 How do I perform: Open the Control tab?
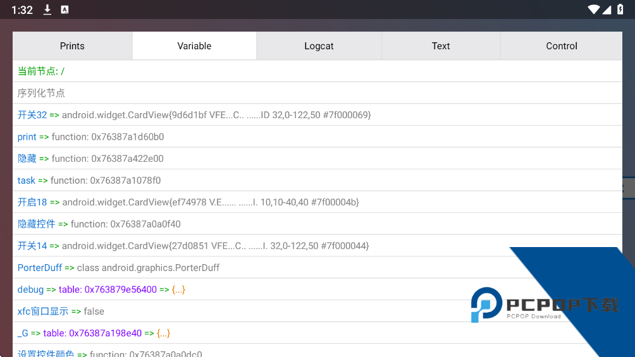click(562, 46)
